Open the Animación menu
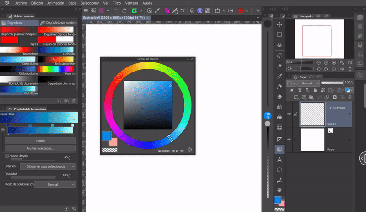The width and height of the screenshot is (366, 212). [x=55, y=3]
